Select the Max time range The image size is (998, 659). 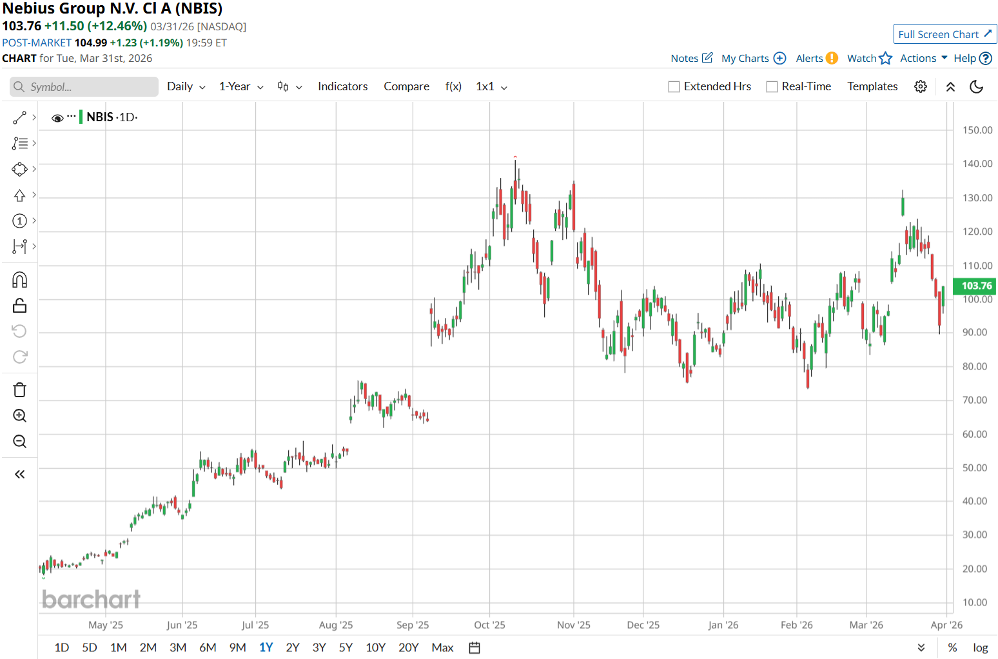(442, 647)
